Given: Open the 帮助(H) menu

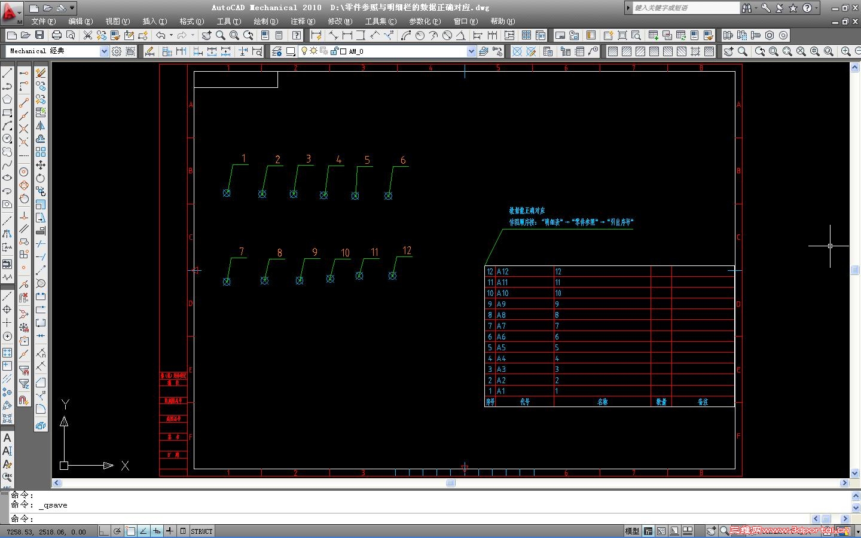Looking at the screenshot, I should (503, 22).
